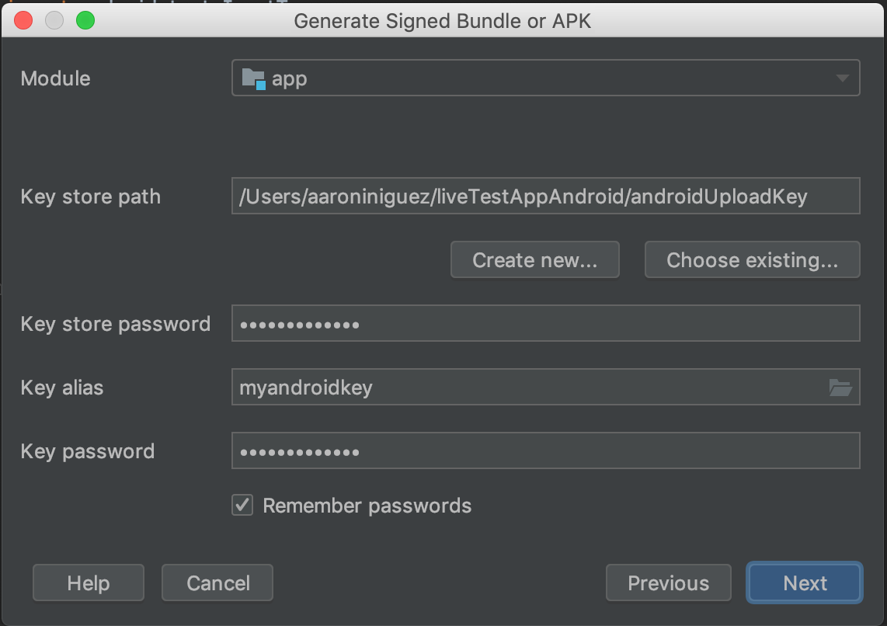This screenshot has height=626, width=887.
Task: Click the green zoom window button
Action: tap(85, 21)
